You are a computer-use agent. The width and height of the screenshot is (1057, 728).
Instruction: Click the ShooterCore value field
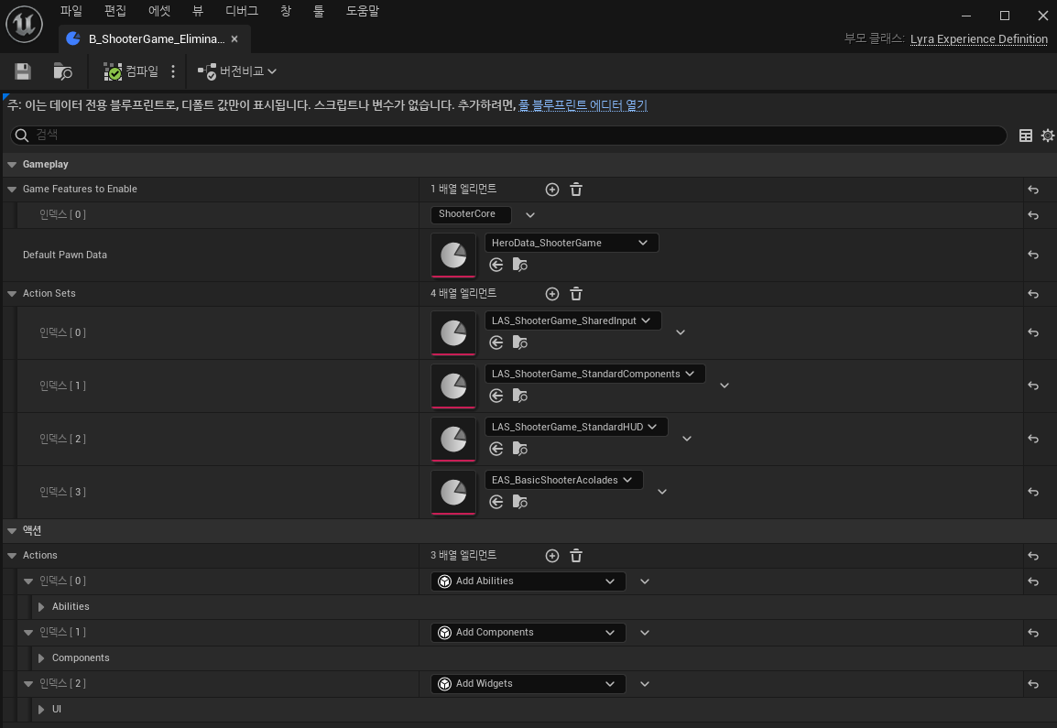[471, 214]
